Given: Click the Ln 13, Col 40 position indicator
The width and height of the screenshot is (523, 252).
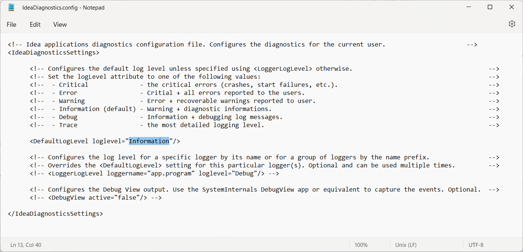Looking at the screenshot, I should tap(26, 245).
